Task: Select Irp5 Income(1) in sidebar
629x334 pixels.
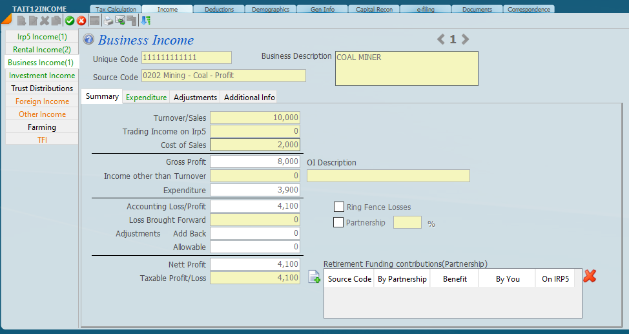Action: click(42, 37)
